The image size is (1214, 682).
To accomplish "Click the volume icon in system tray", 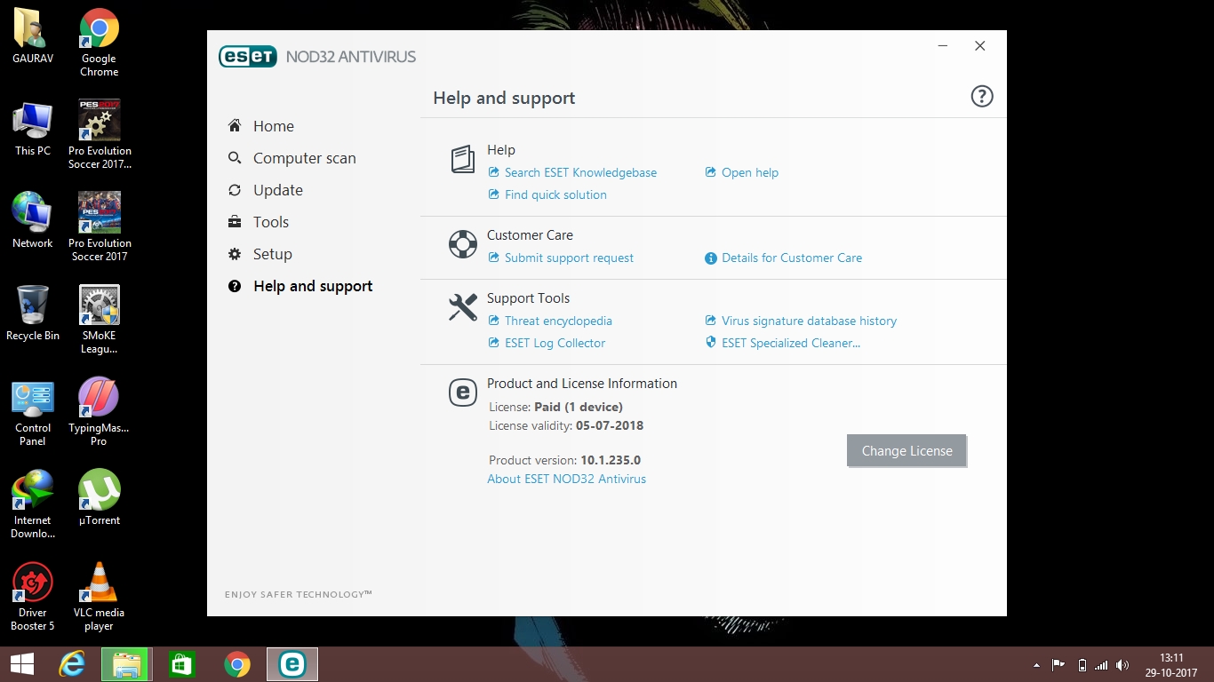I will pyautogui.click(x=1122, y=665).
